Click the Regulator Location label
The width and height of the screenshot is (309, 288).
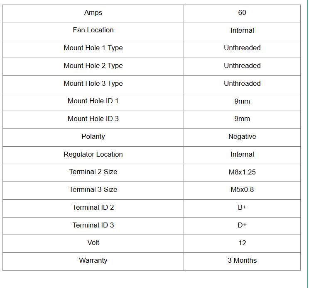pos(93,155)
